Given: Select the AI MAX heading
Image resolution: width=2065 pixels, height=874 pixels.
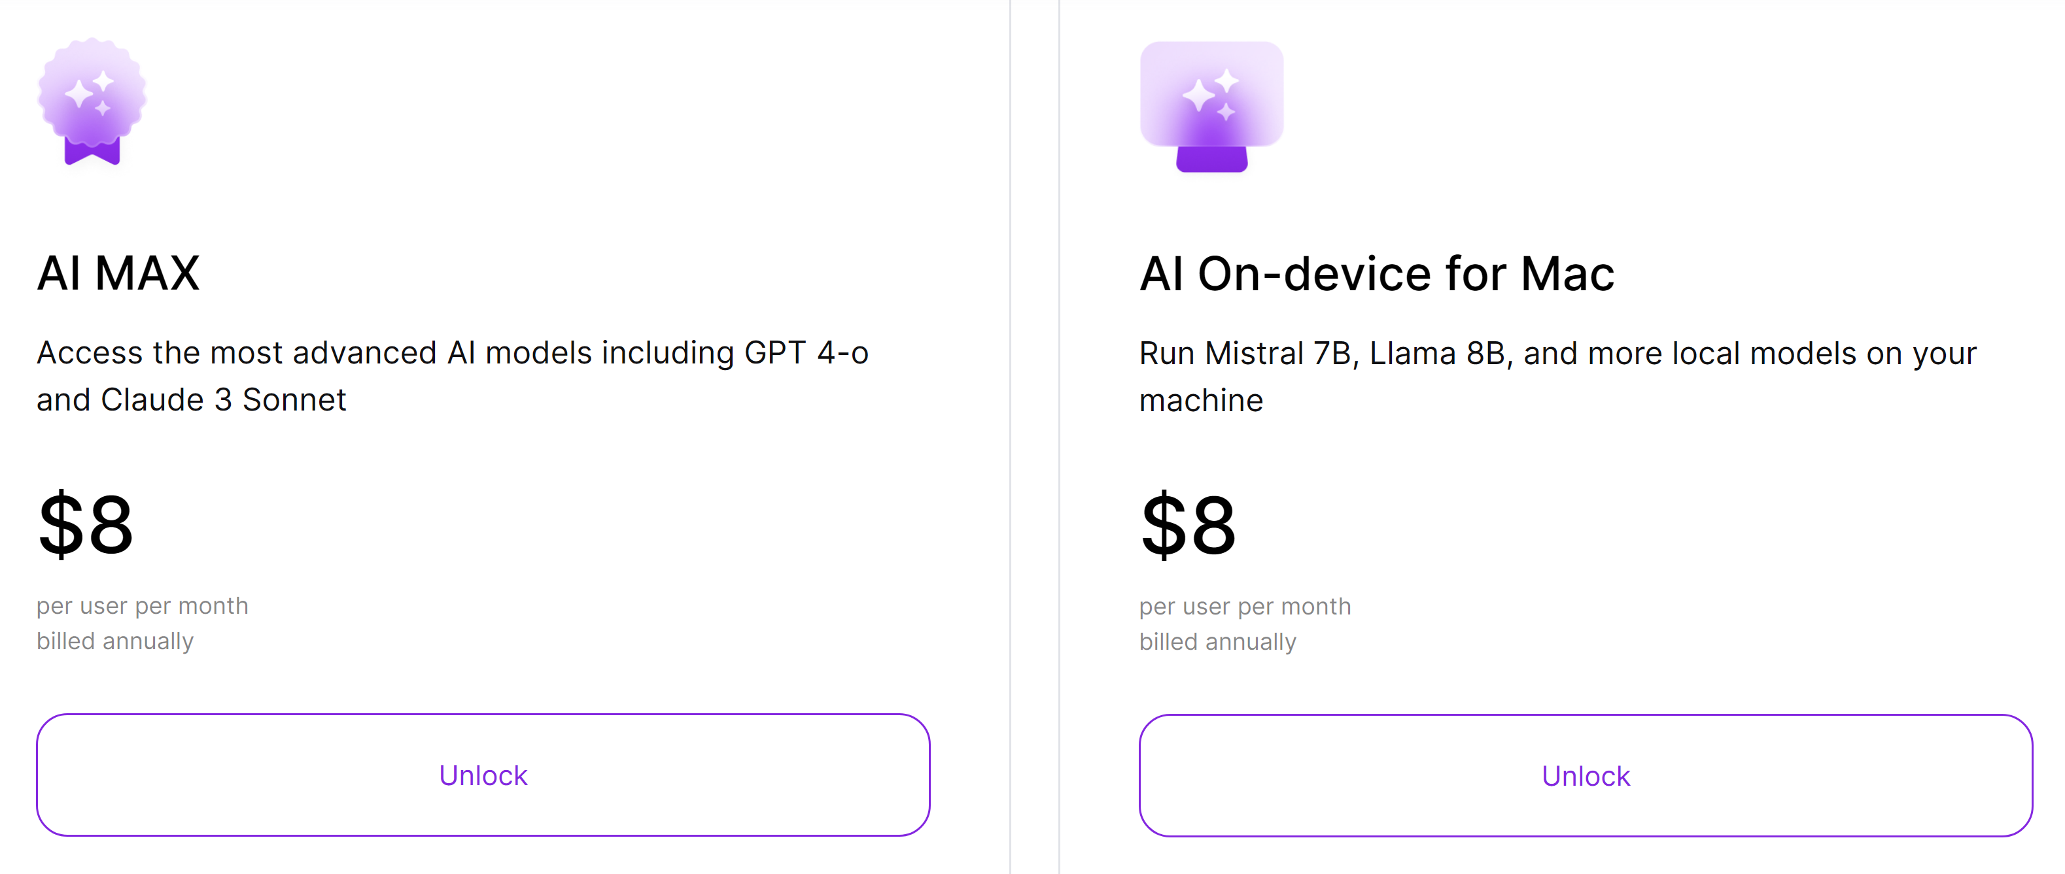Looking at the screenshot, I should click(x=118, y=273).
